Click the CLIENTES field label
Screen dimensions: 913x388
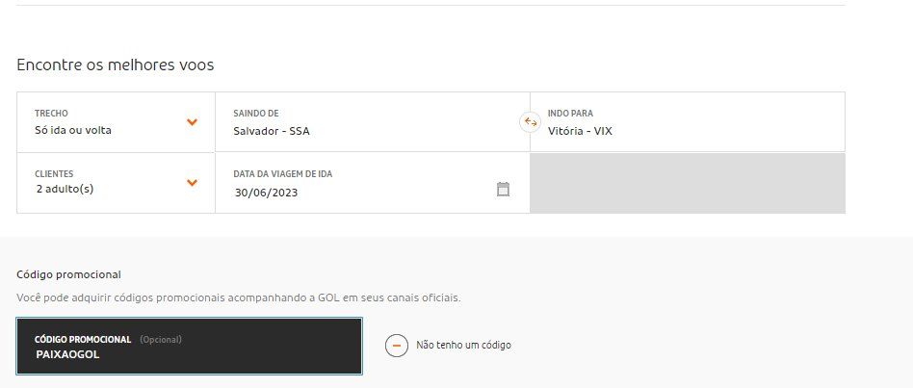tap(54, 174)
